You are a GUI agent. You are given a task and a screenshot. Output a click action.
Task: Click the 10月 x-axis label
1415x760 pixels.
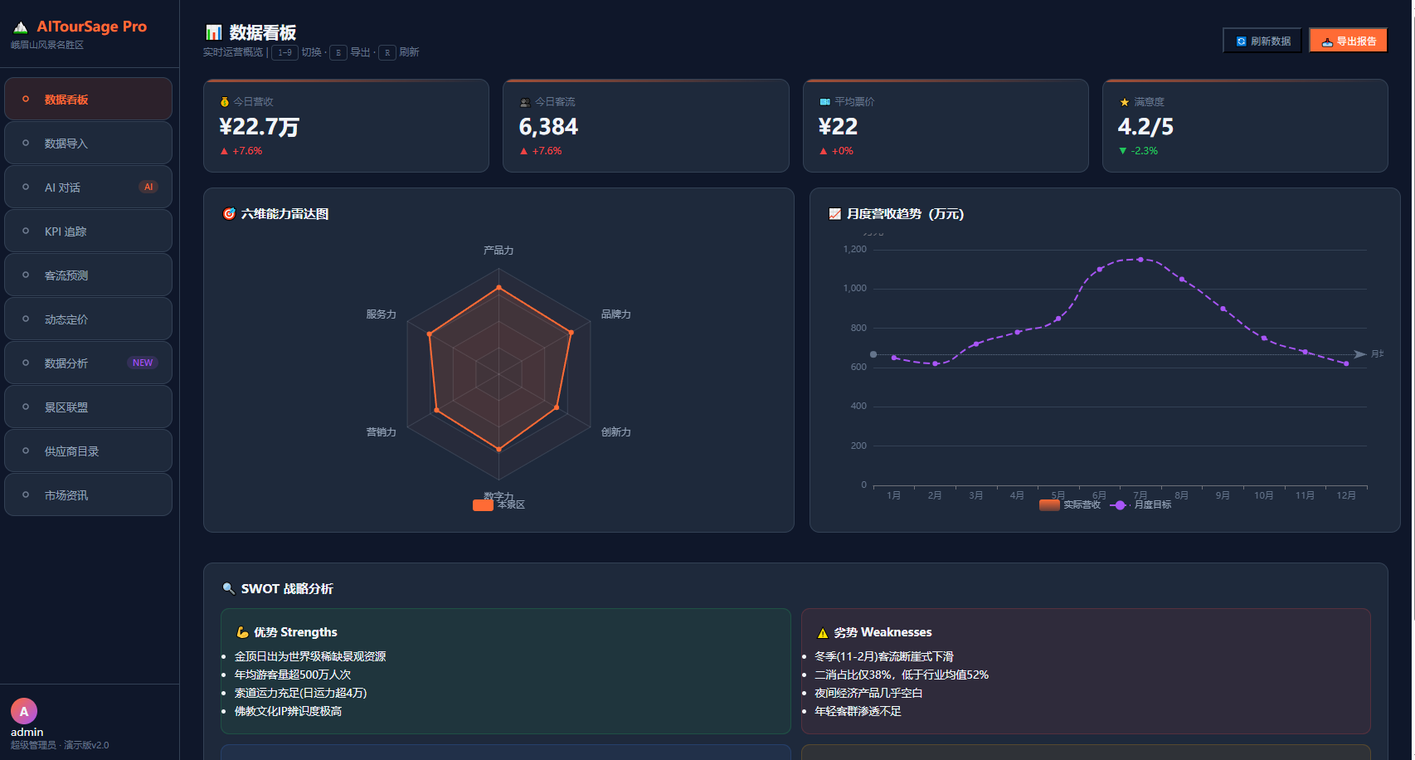[x=1264, y=495]
